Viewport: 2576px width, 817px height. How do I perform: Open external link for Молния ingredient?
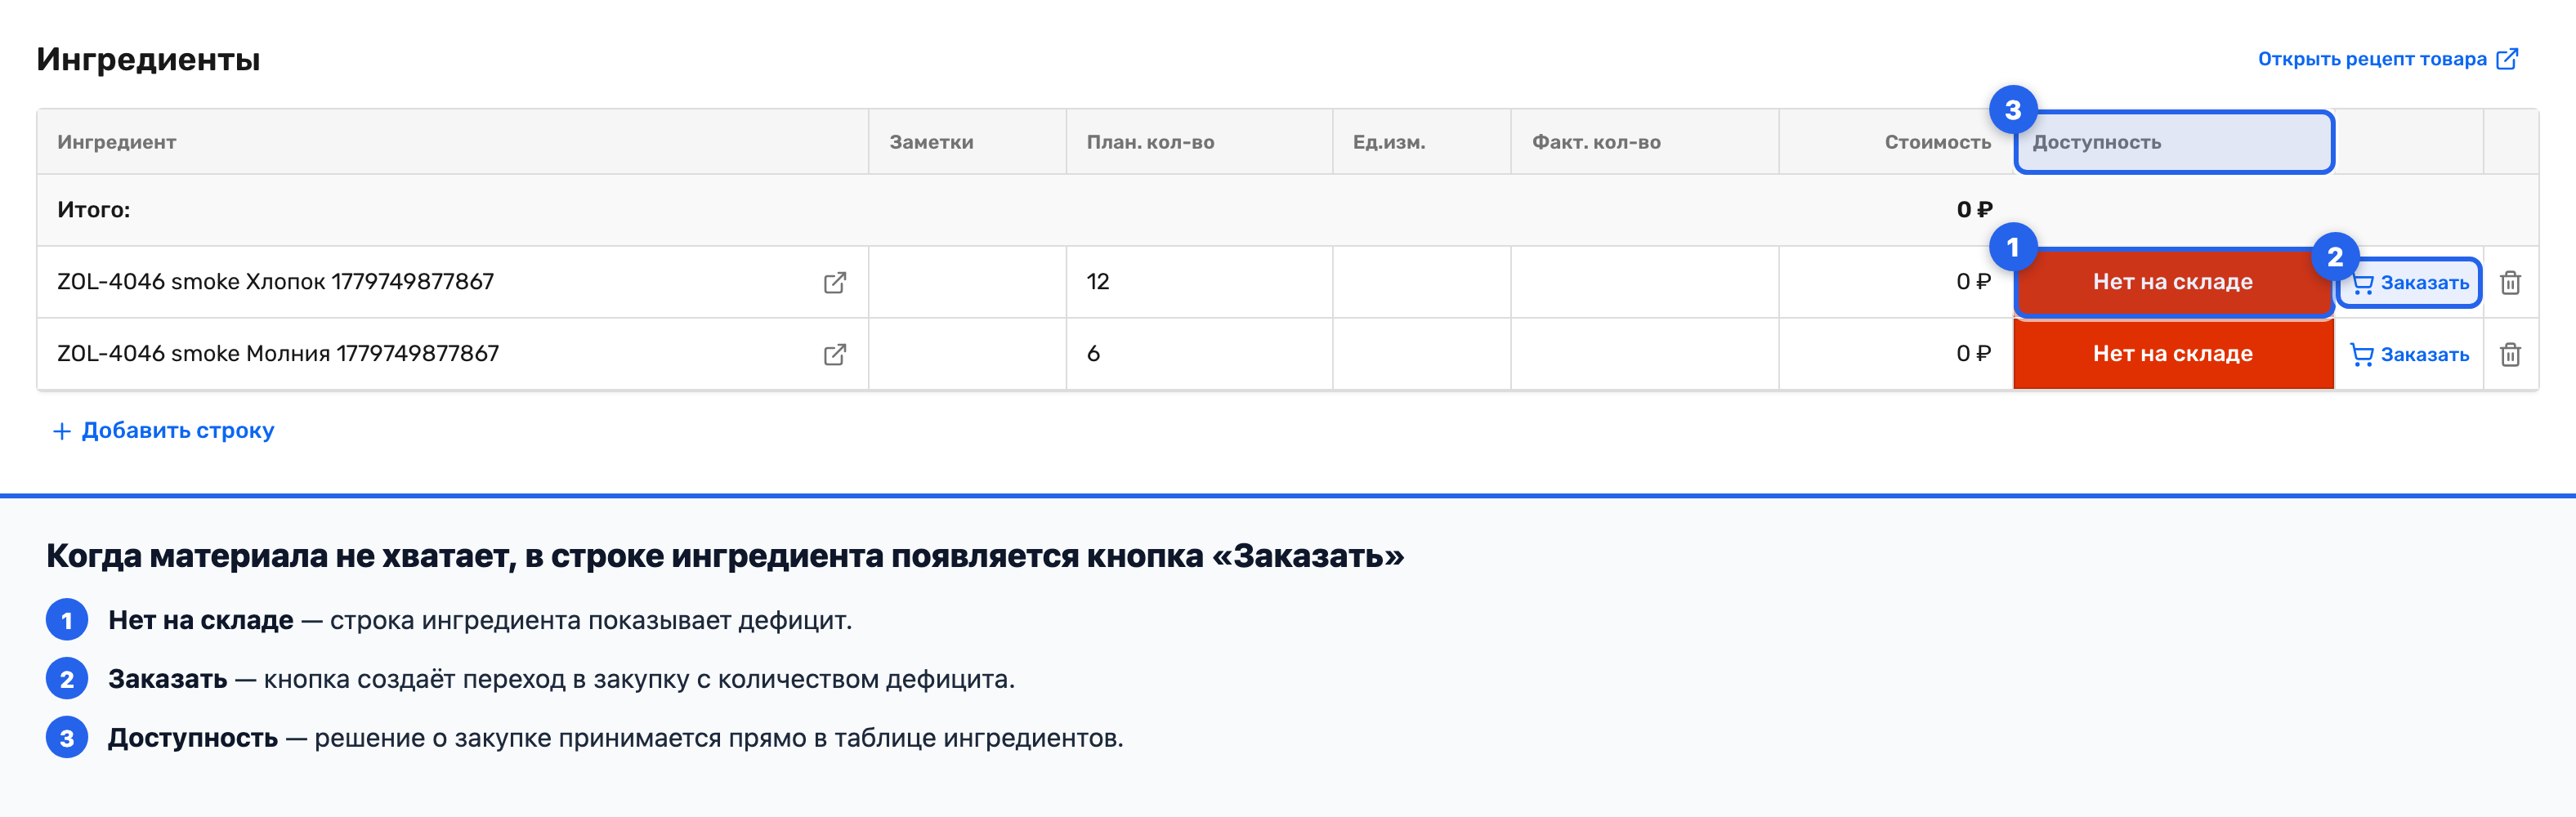835,355
